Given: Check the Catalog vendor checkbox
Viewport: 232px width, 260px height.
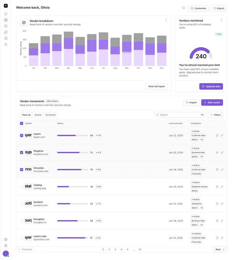Looking at the screenshot, I should pyautogui.click(x=22, y=187).
